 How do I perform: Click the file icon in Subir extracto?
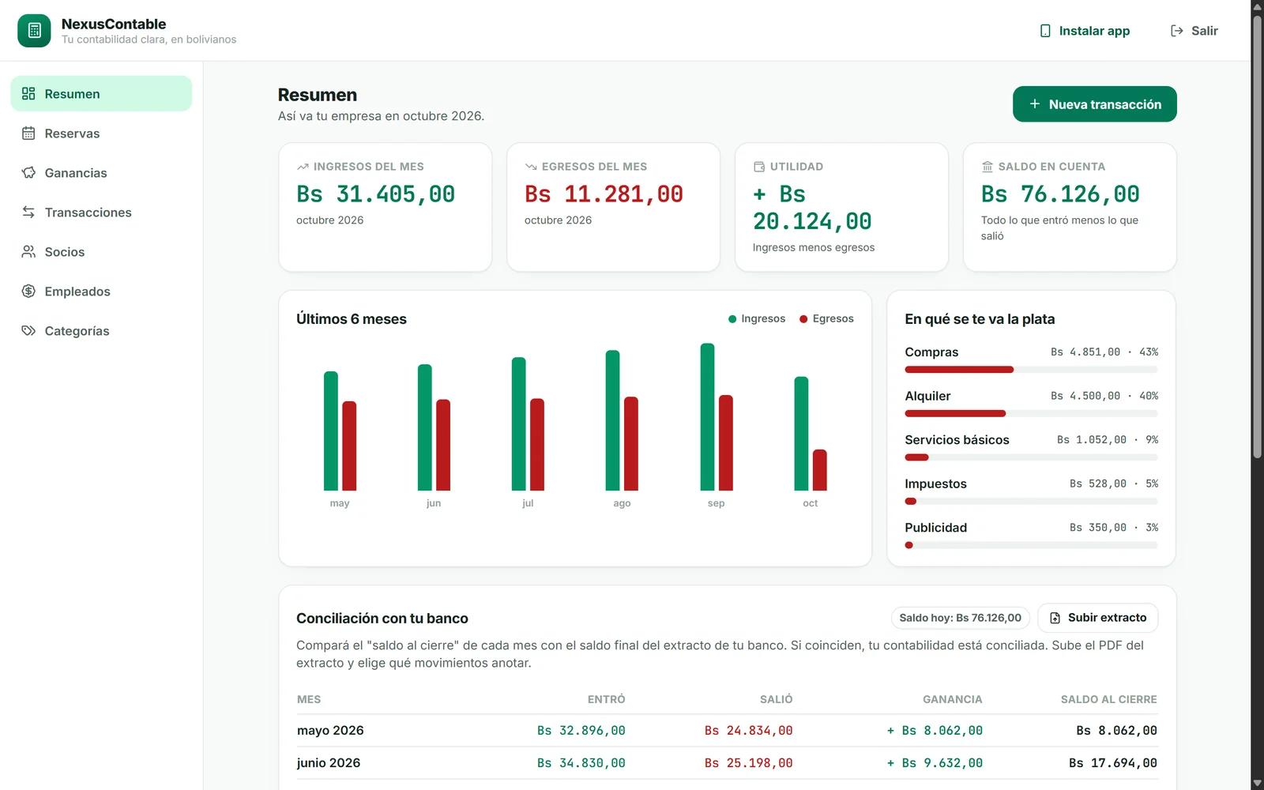point(1055,618)
